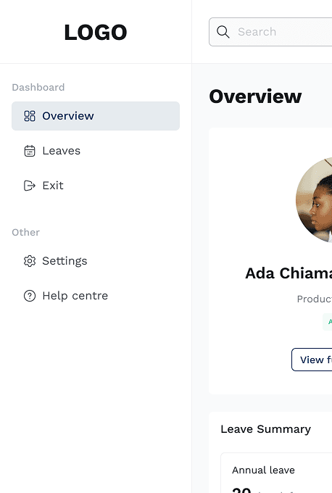Open the Settings menu label
Screen dimensions: 332x493
click(65, 261)
